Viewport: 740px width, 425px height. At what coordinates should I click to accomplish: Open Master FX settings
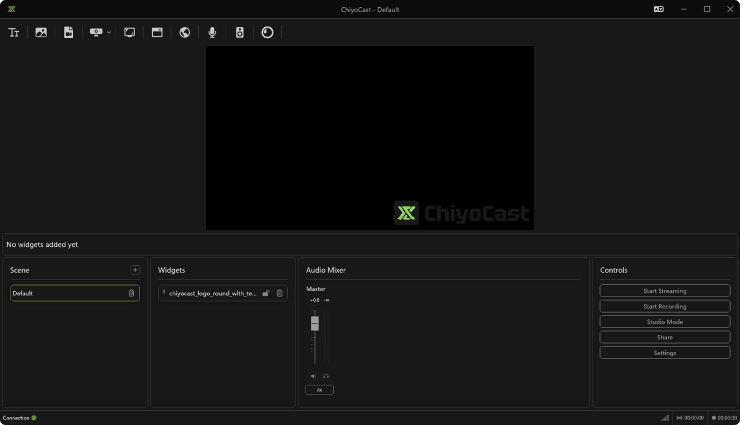[319, 390]
